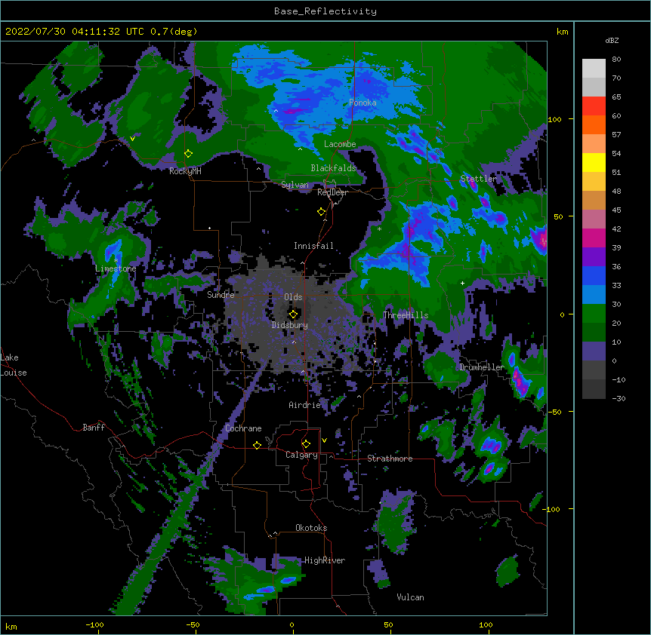651x635 pixels.
Task: Click the Ponoka city label
Action: click(363, 103)
